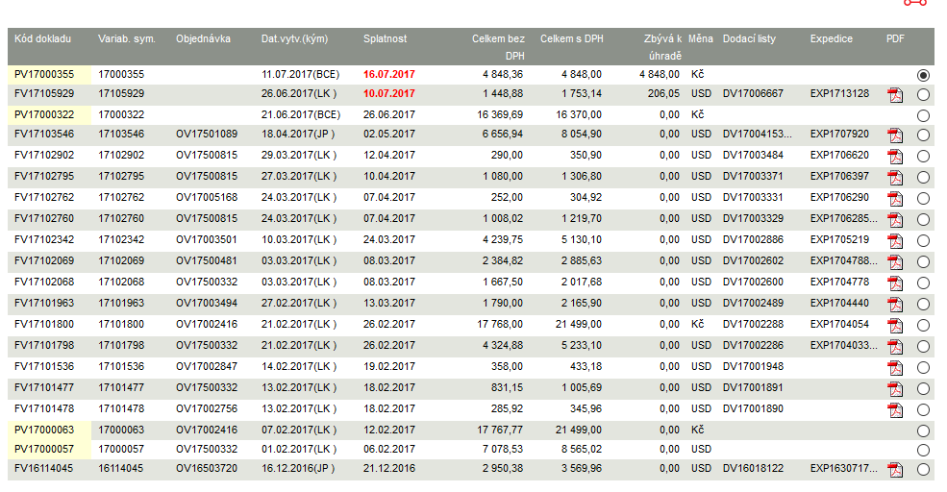Click Dat.vytv.(kým) column header
947x492 pixels.
294,38
